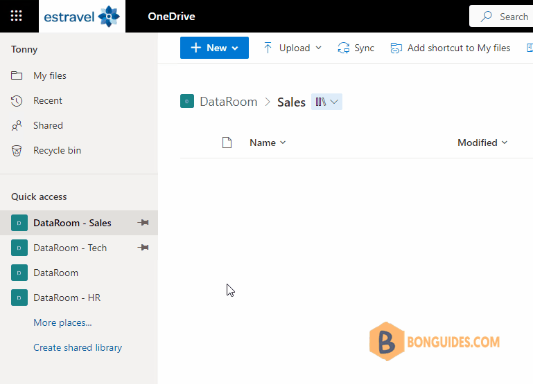Click Create shared library link
533x384 pixels.
coord(78,348)
